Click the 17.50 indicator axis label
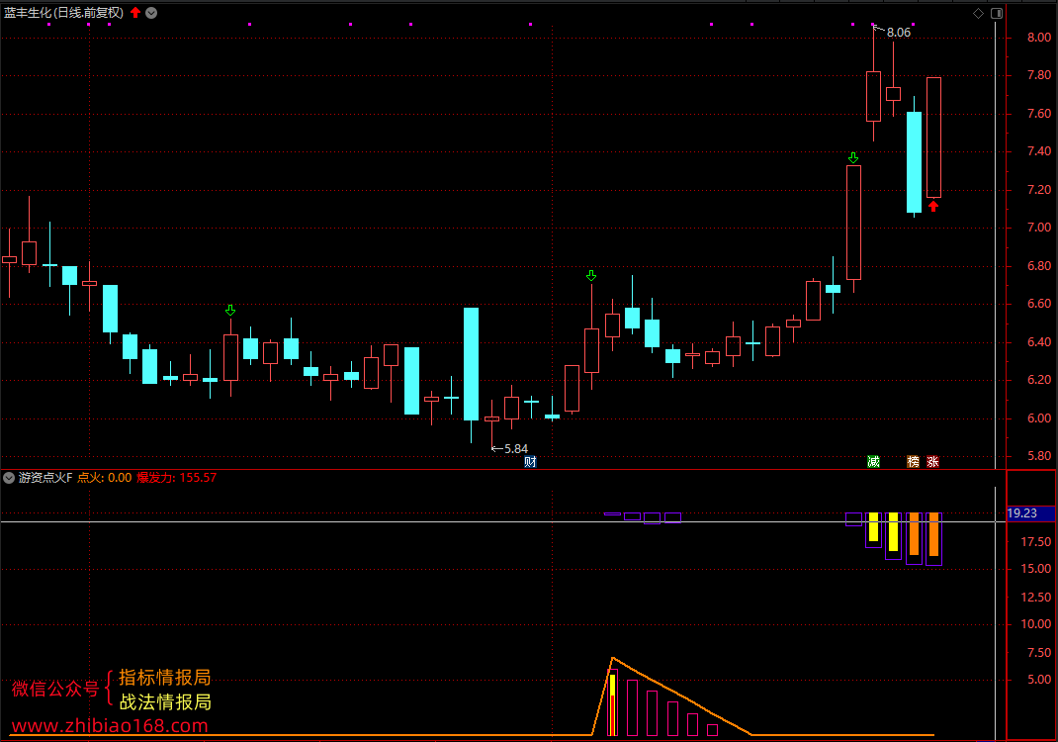 (1035, 542)
